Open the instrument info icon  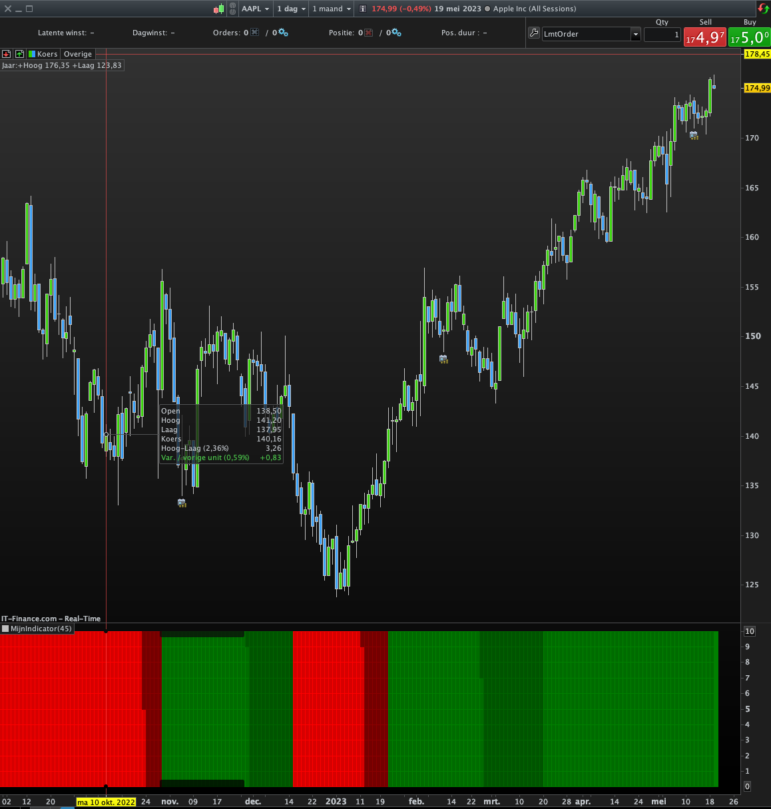coord(363,9)
